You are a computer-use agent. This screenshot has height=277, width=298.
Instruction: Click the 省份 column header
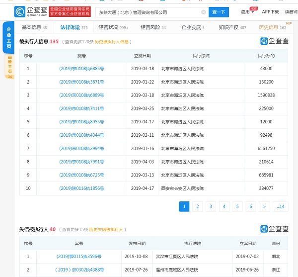click(x=276, y=243)
